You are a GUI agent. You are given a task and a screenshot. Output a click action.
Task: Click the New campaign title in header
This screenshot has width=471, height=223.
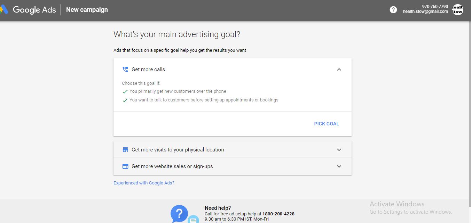click(x=87, y=10)
